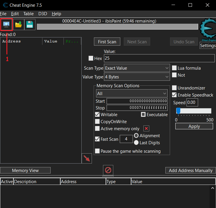Click the ibisPaint process title text

[x=109, y=21]
